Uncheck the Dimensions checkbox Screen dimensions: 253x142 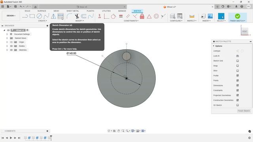238,85
